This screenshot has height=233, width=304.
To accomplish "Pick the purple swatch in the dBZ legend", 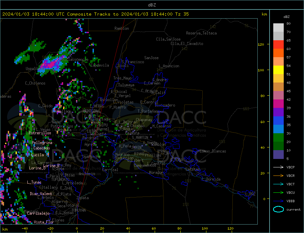I will pos(278,112).
